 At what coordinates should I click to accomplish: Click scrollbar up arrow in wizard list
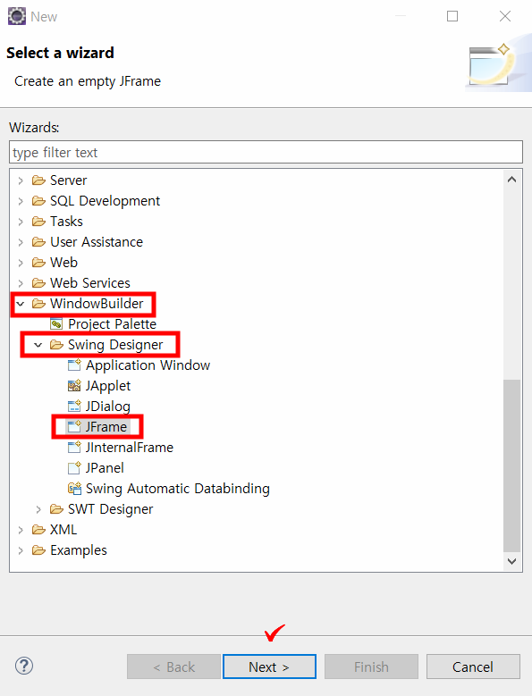pyautogui.click(x=511, y=180)
